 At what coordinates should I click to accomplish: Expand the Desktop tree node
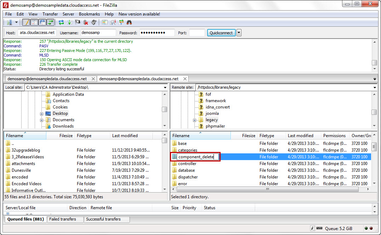(x=41, y=114)
